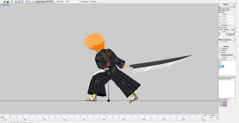The height and width of the screenshot is (123, 239).
Task: Click the copy icon in top toolbar
Action: [x=30, y=2]
